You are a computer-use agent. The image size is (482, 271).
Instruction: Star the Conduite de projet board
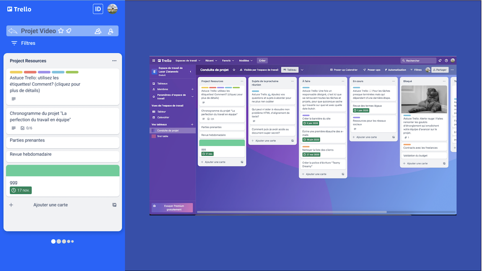(234, 69)
